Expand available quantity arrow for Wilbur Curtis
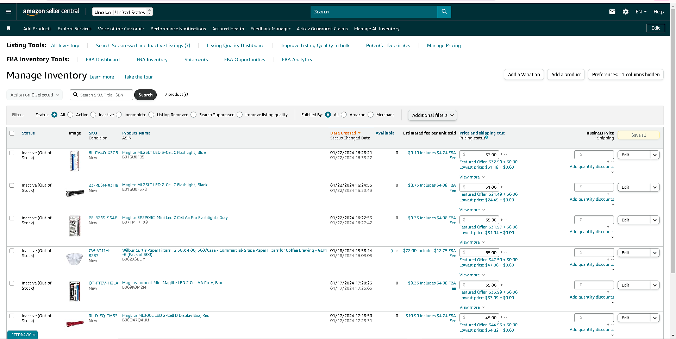This screenshot has height=339, width=676. pos(397,251)
